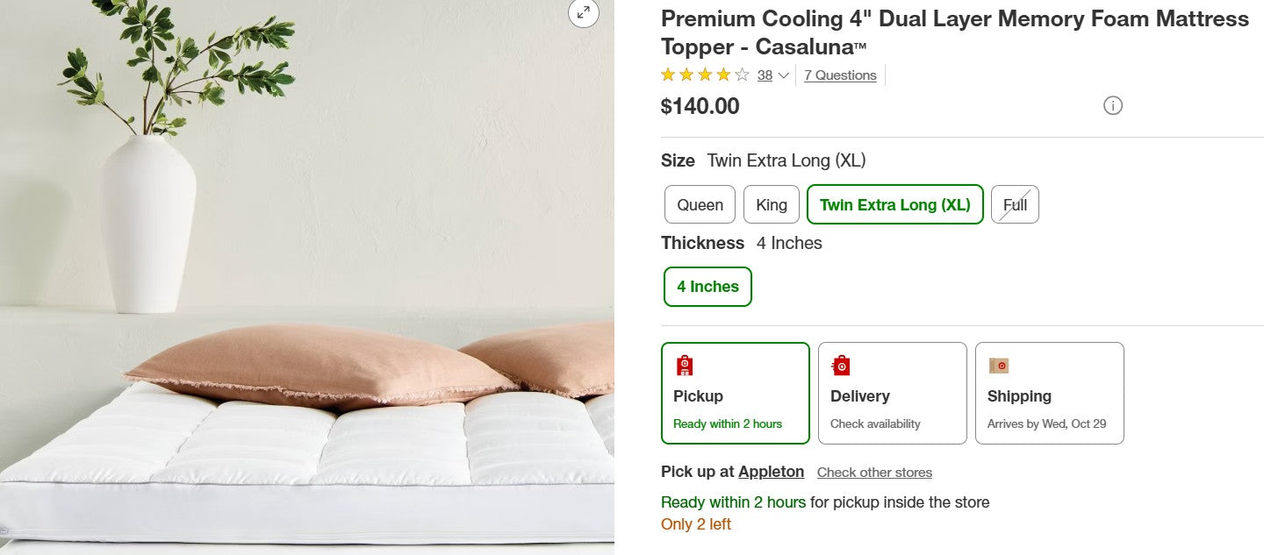1264x555 pixels.
Task: Click the fourth yellow rating star
Action: click(x=723, y=75)
